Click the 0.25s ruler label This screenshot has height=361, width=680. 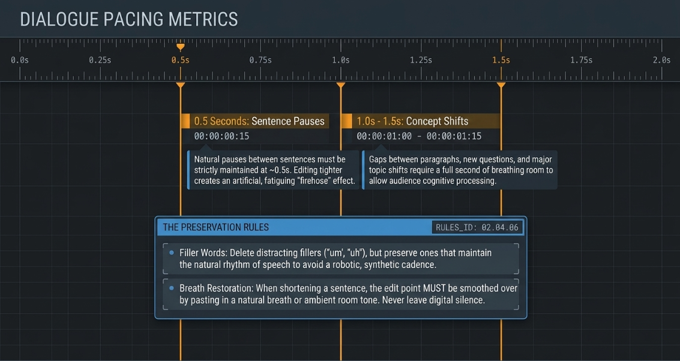tap(100, 60)
